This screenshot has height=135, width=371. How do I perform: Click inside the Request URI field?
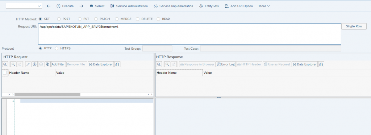[189, 34]
